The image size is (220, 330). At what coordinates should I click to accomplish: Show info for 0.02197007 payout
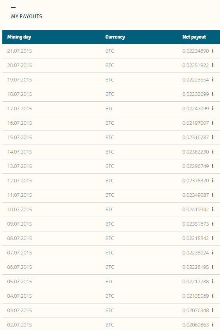213,123
